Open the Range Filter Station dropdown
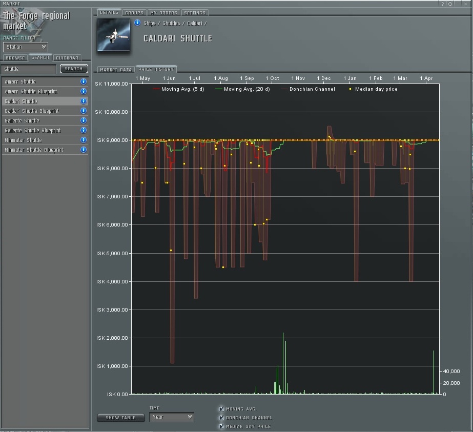473x432 pixels. (x=26, y=47)
